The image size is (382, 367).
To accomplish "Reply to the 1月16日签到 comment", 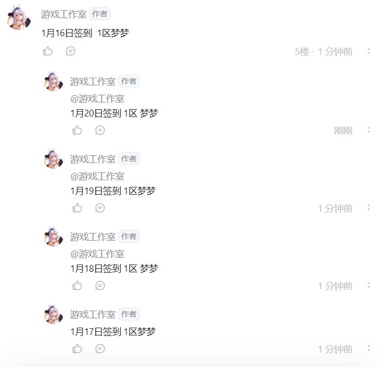I will (70, 51).
